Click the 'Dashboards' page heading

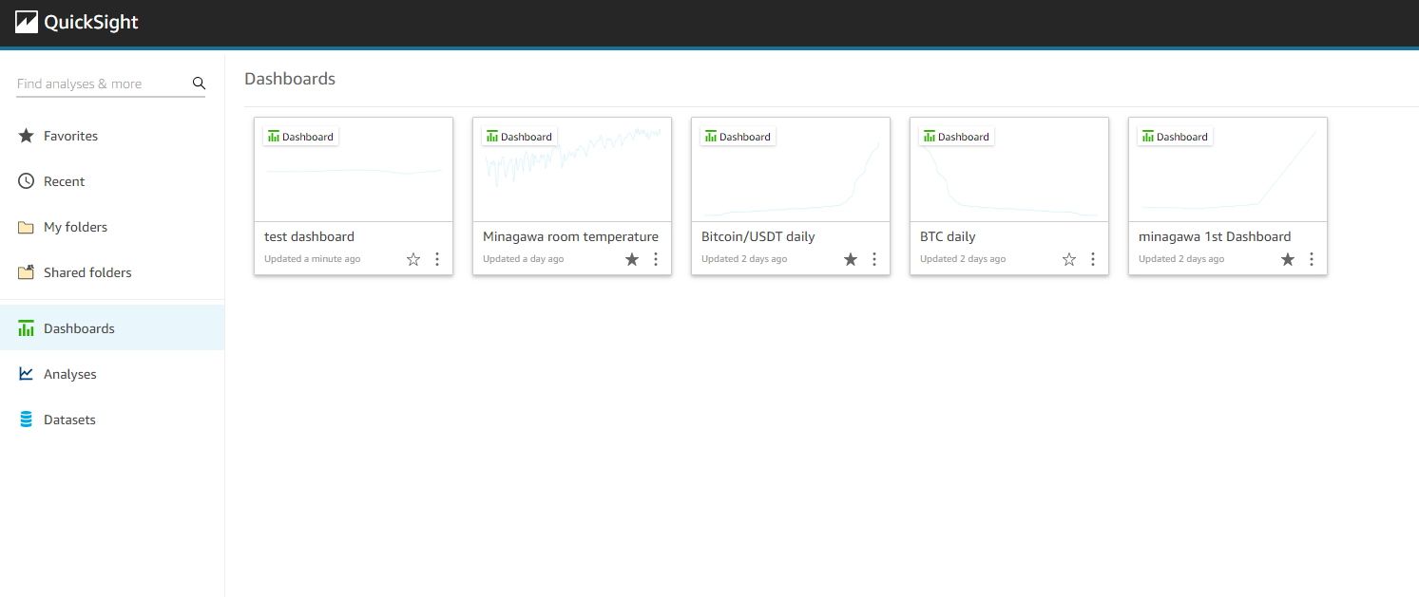click(x=290, y=79)
